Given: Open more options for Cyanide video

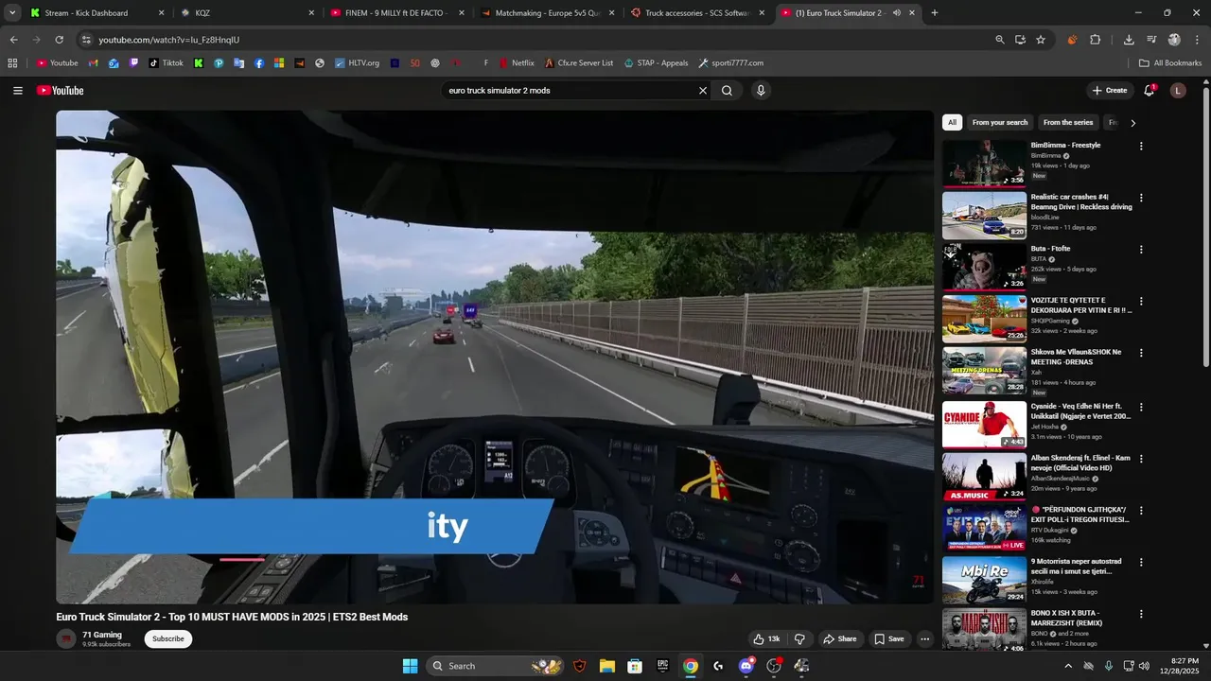Looking at the screenshot, I should pos(1141,407).
